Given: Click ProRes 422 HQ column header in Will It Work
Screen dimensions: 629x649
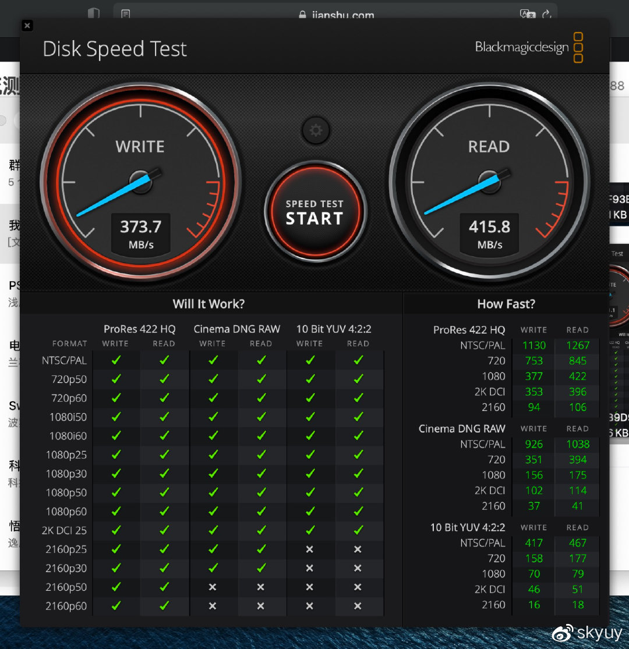Looking at the screenshot, I should [140, 329].
